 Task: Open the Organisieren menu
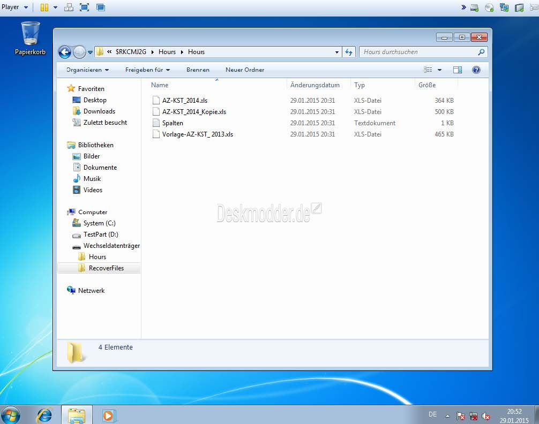point(88,70)
